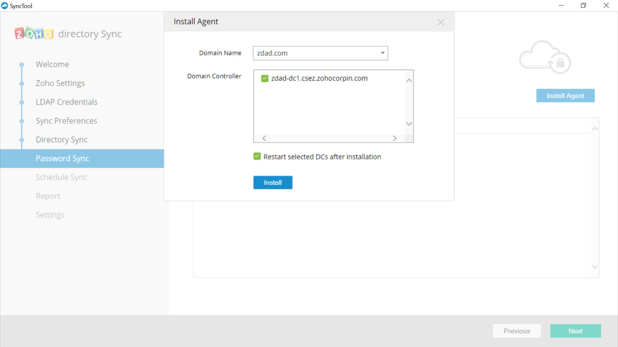Uncheck zdad-dc1.csez.zohocorpin.com domain controller
The width and height of the screenshot is (618, 347).
265,78
